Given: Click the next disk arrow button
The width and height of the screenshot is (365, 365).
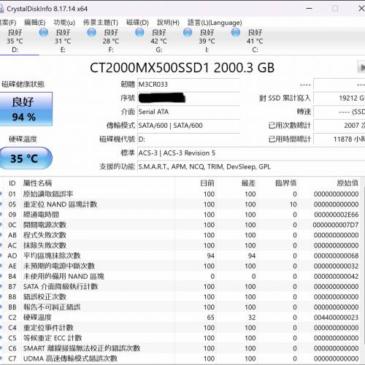Looking at the screenshot, I should (x=361, y=67).
